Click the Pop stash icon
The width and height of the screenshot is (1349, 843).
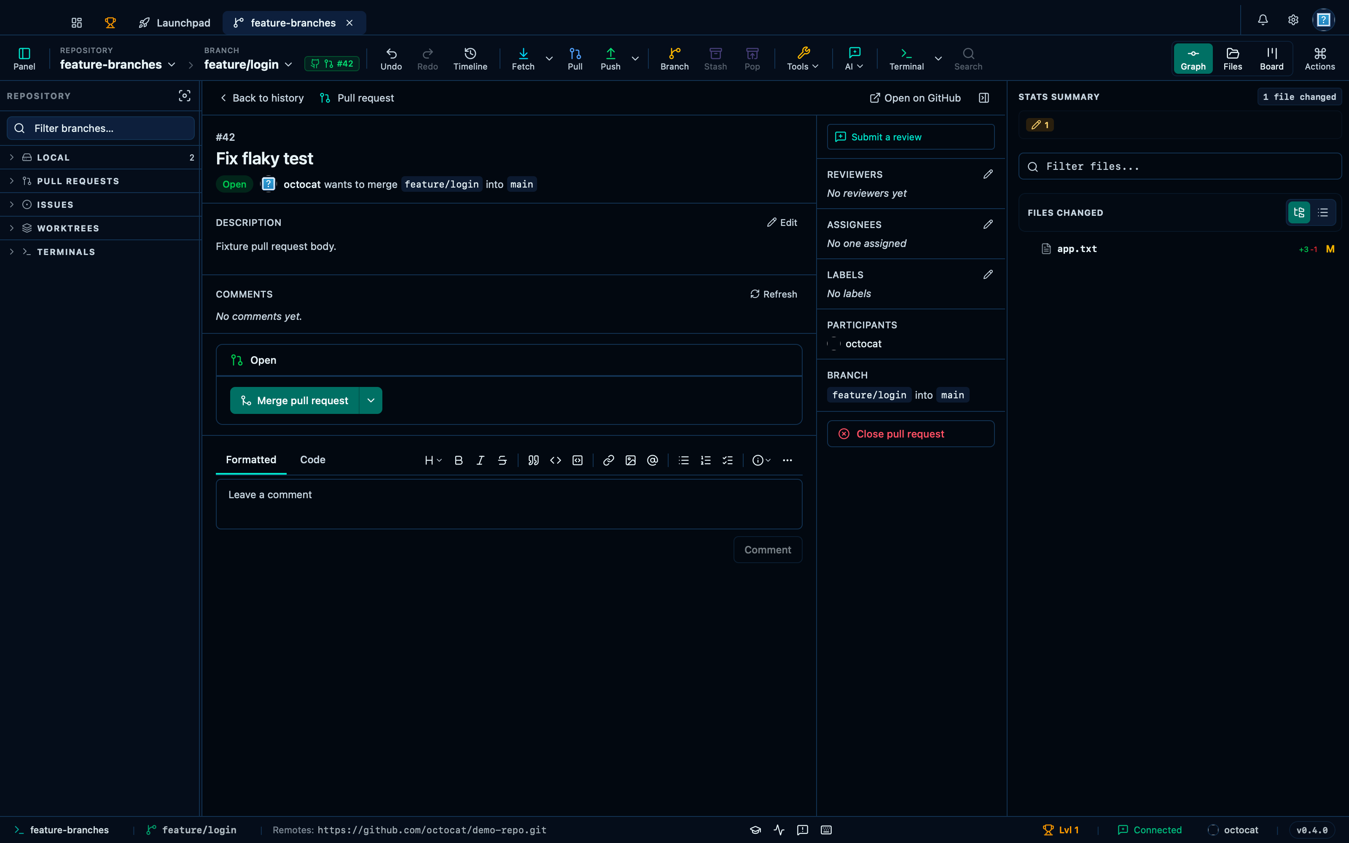pyautogui.click(x=752, y=59)
